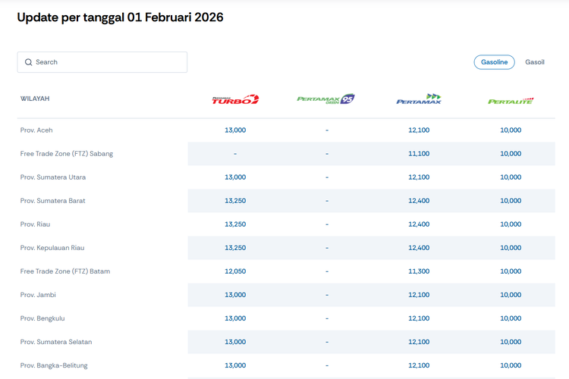569x379 pixels.
Task: Click the WILAYAH column header
Action: [x=35, y=99]
